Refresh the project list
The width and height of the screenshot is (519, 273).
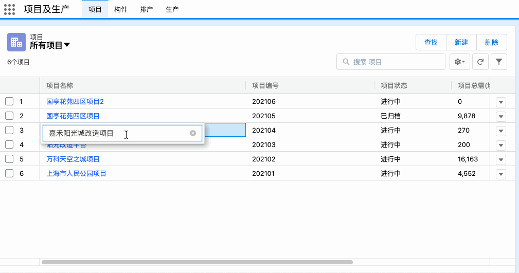coord(480,62)
